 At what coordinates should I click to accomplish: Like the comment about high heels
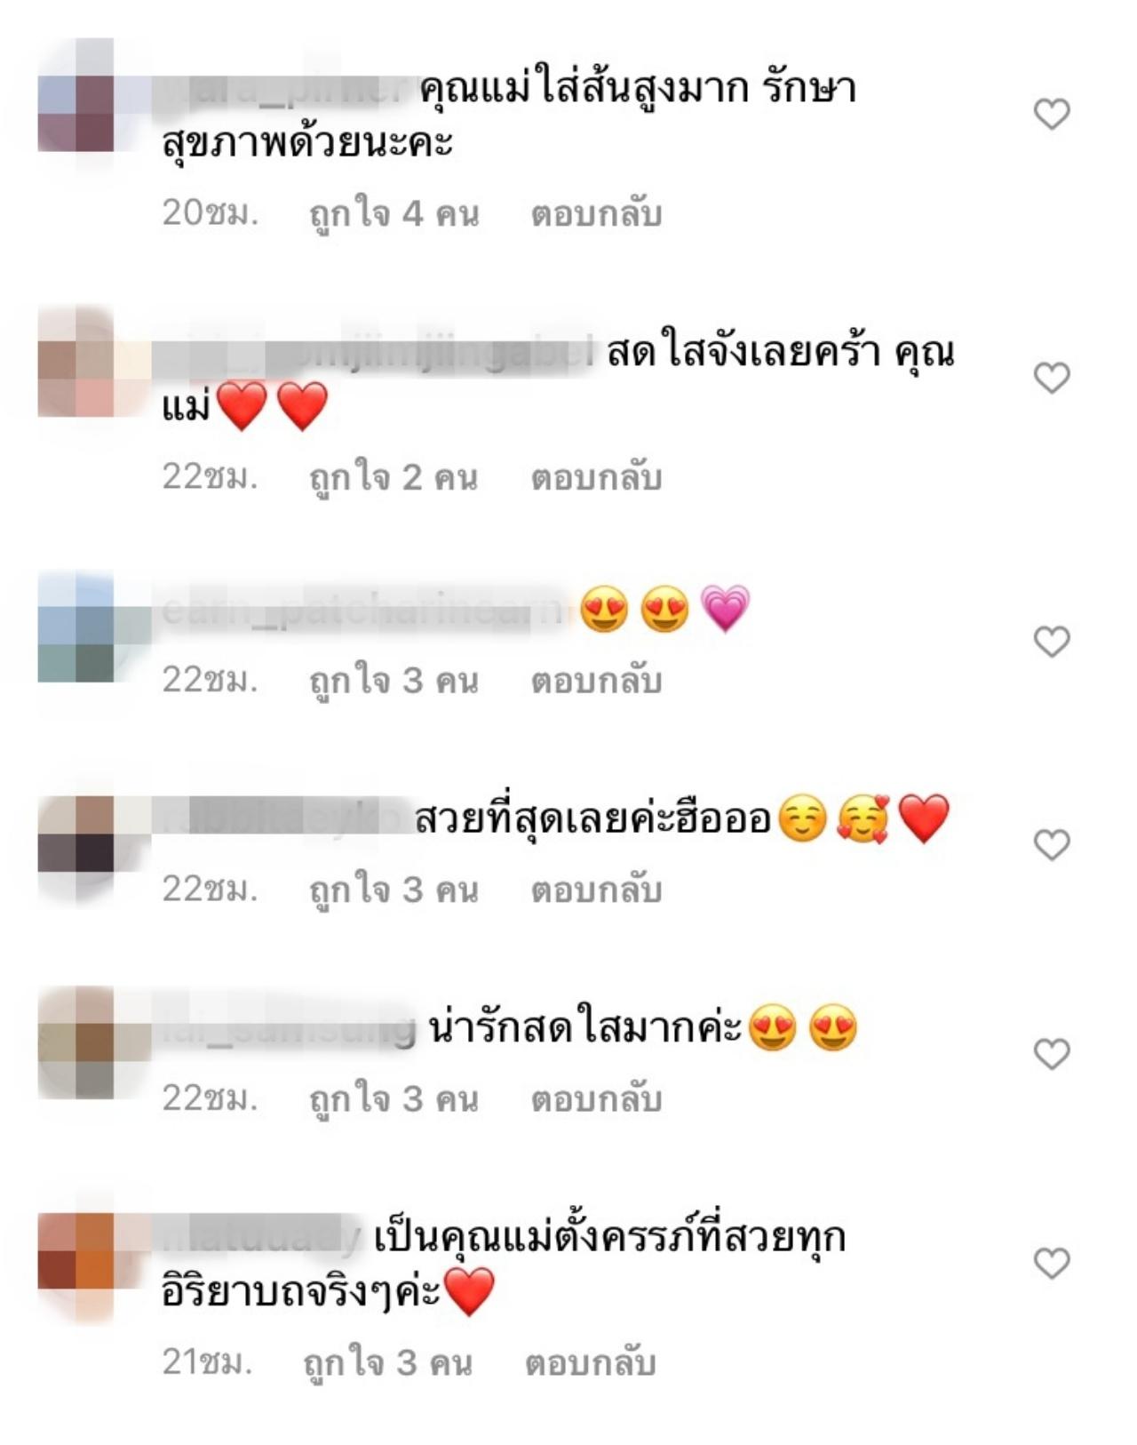[1052, 114]
